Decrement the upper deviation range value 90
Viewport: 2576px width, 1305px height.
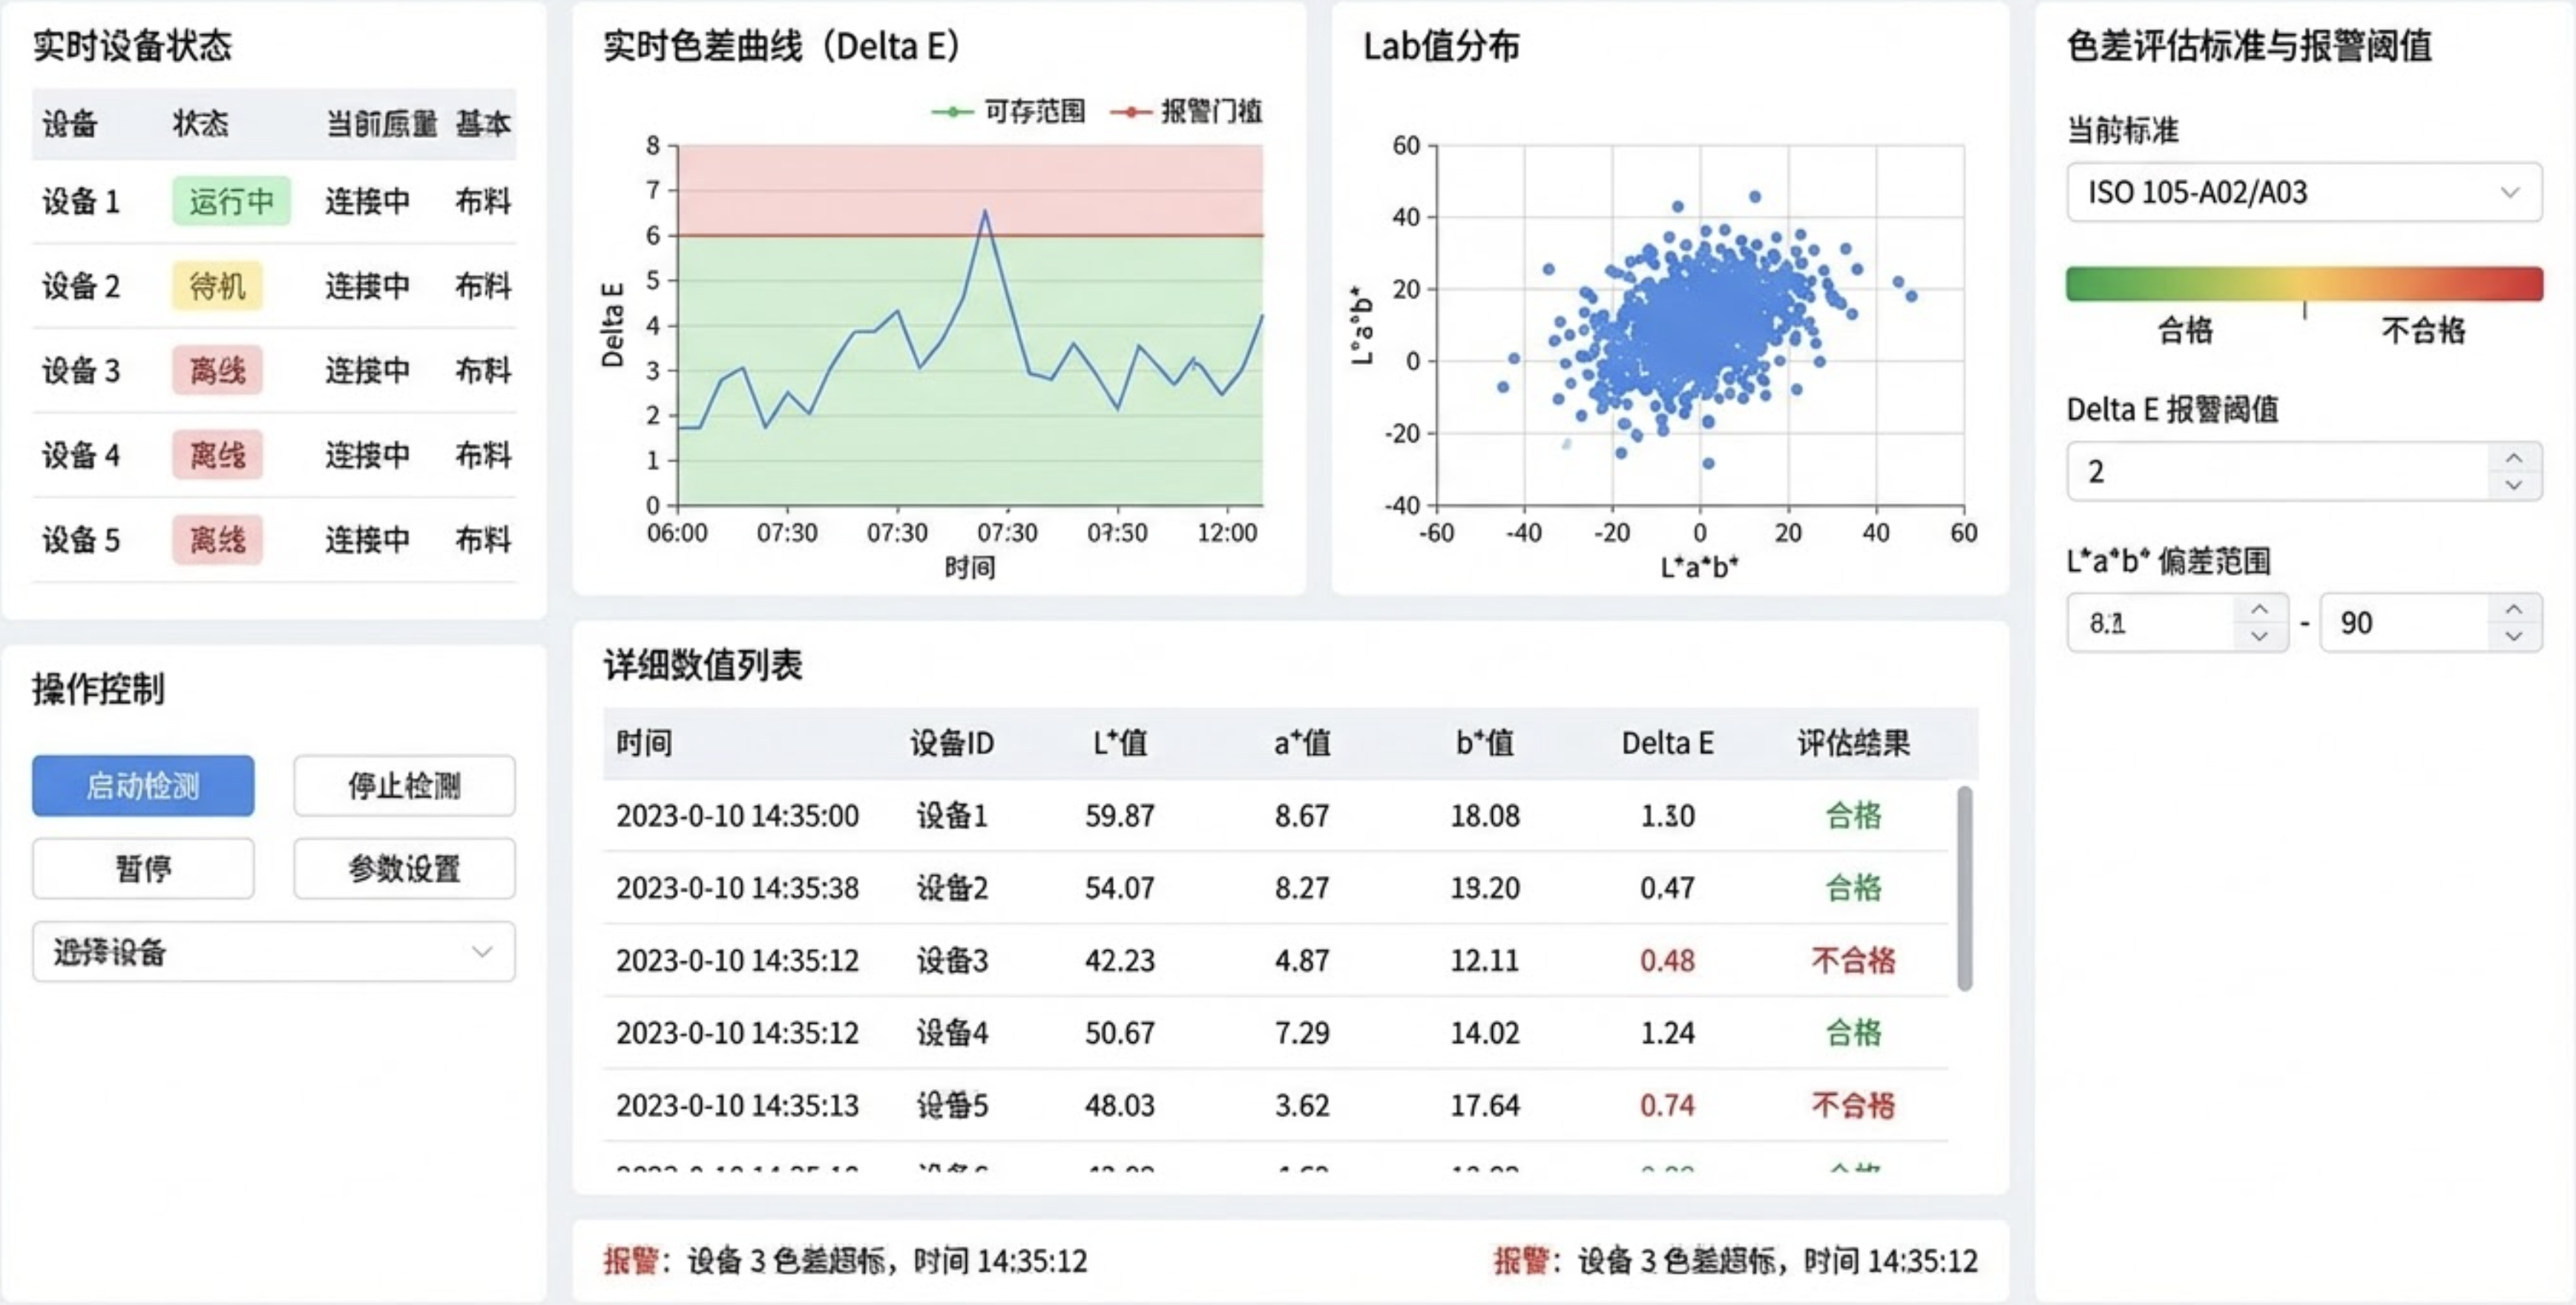pos(2514,635)
